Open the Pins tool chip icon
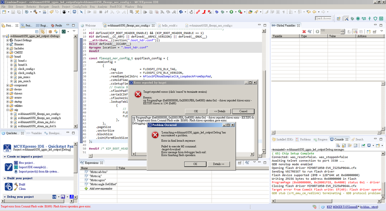Image resolution: width=386 pixels, height=211 pixels. [x=358, y=19]
